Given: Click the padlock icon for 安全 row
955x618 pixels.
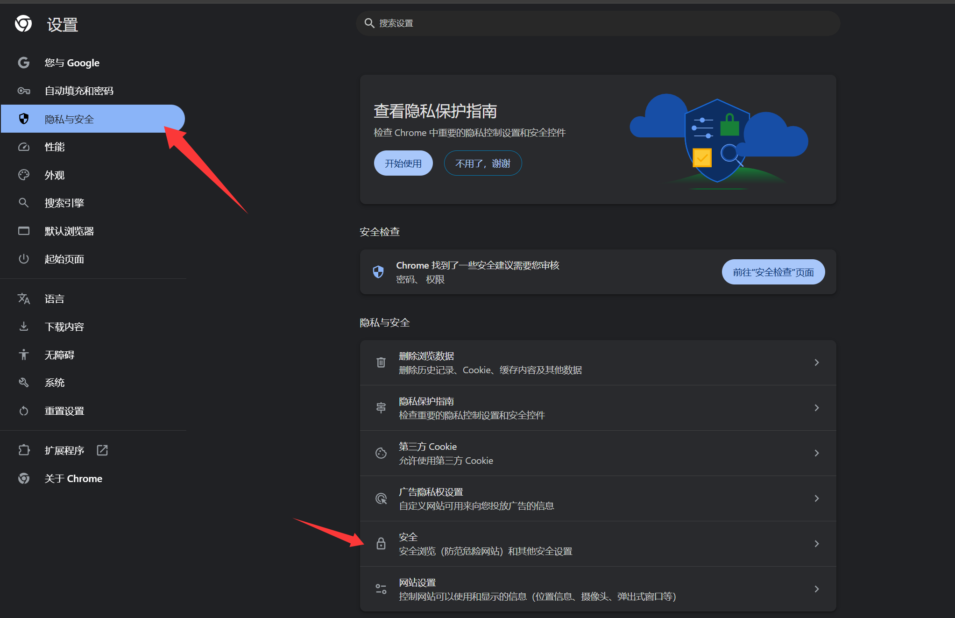Looking at the screenshot, I should (x=381, y=543).
